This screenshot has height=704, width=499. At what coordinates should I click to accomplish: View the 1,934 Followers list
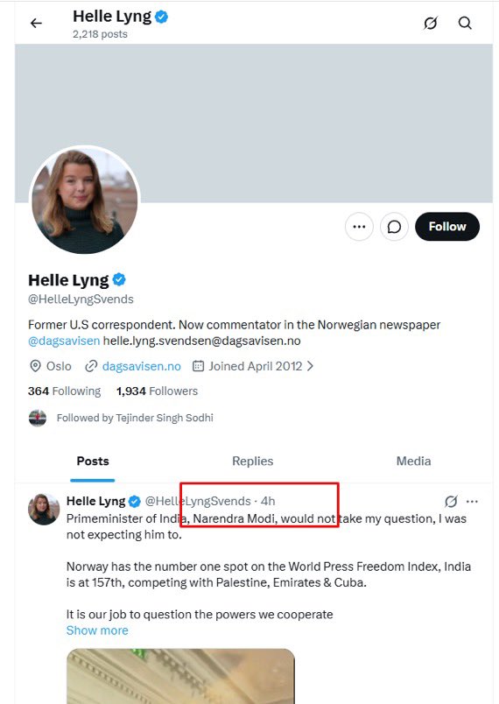(x=157, y=391)
